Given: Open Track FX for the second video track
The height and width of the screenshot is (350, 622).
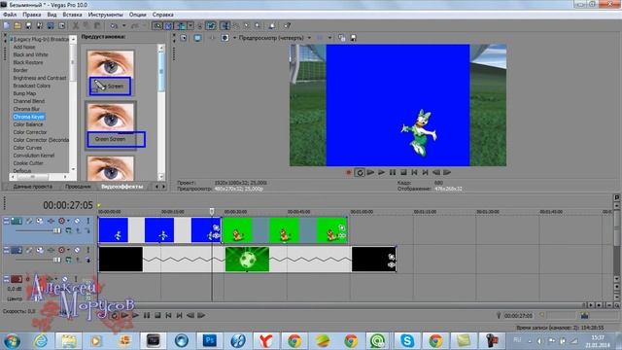Looking at the screenshot, I should (51, 250).
